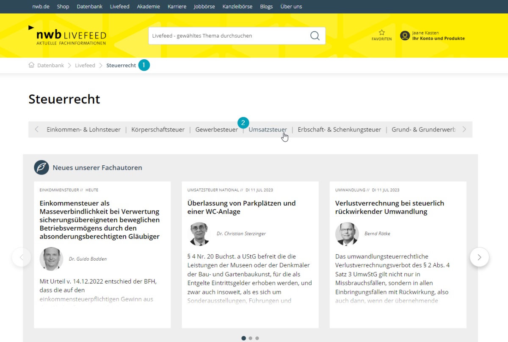Open the Umsatzsteuer category tab
508x342 pixels.
click(268, 130)
